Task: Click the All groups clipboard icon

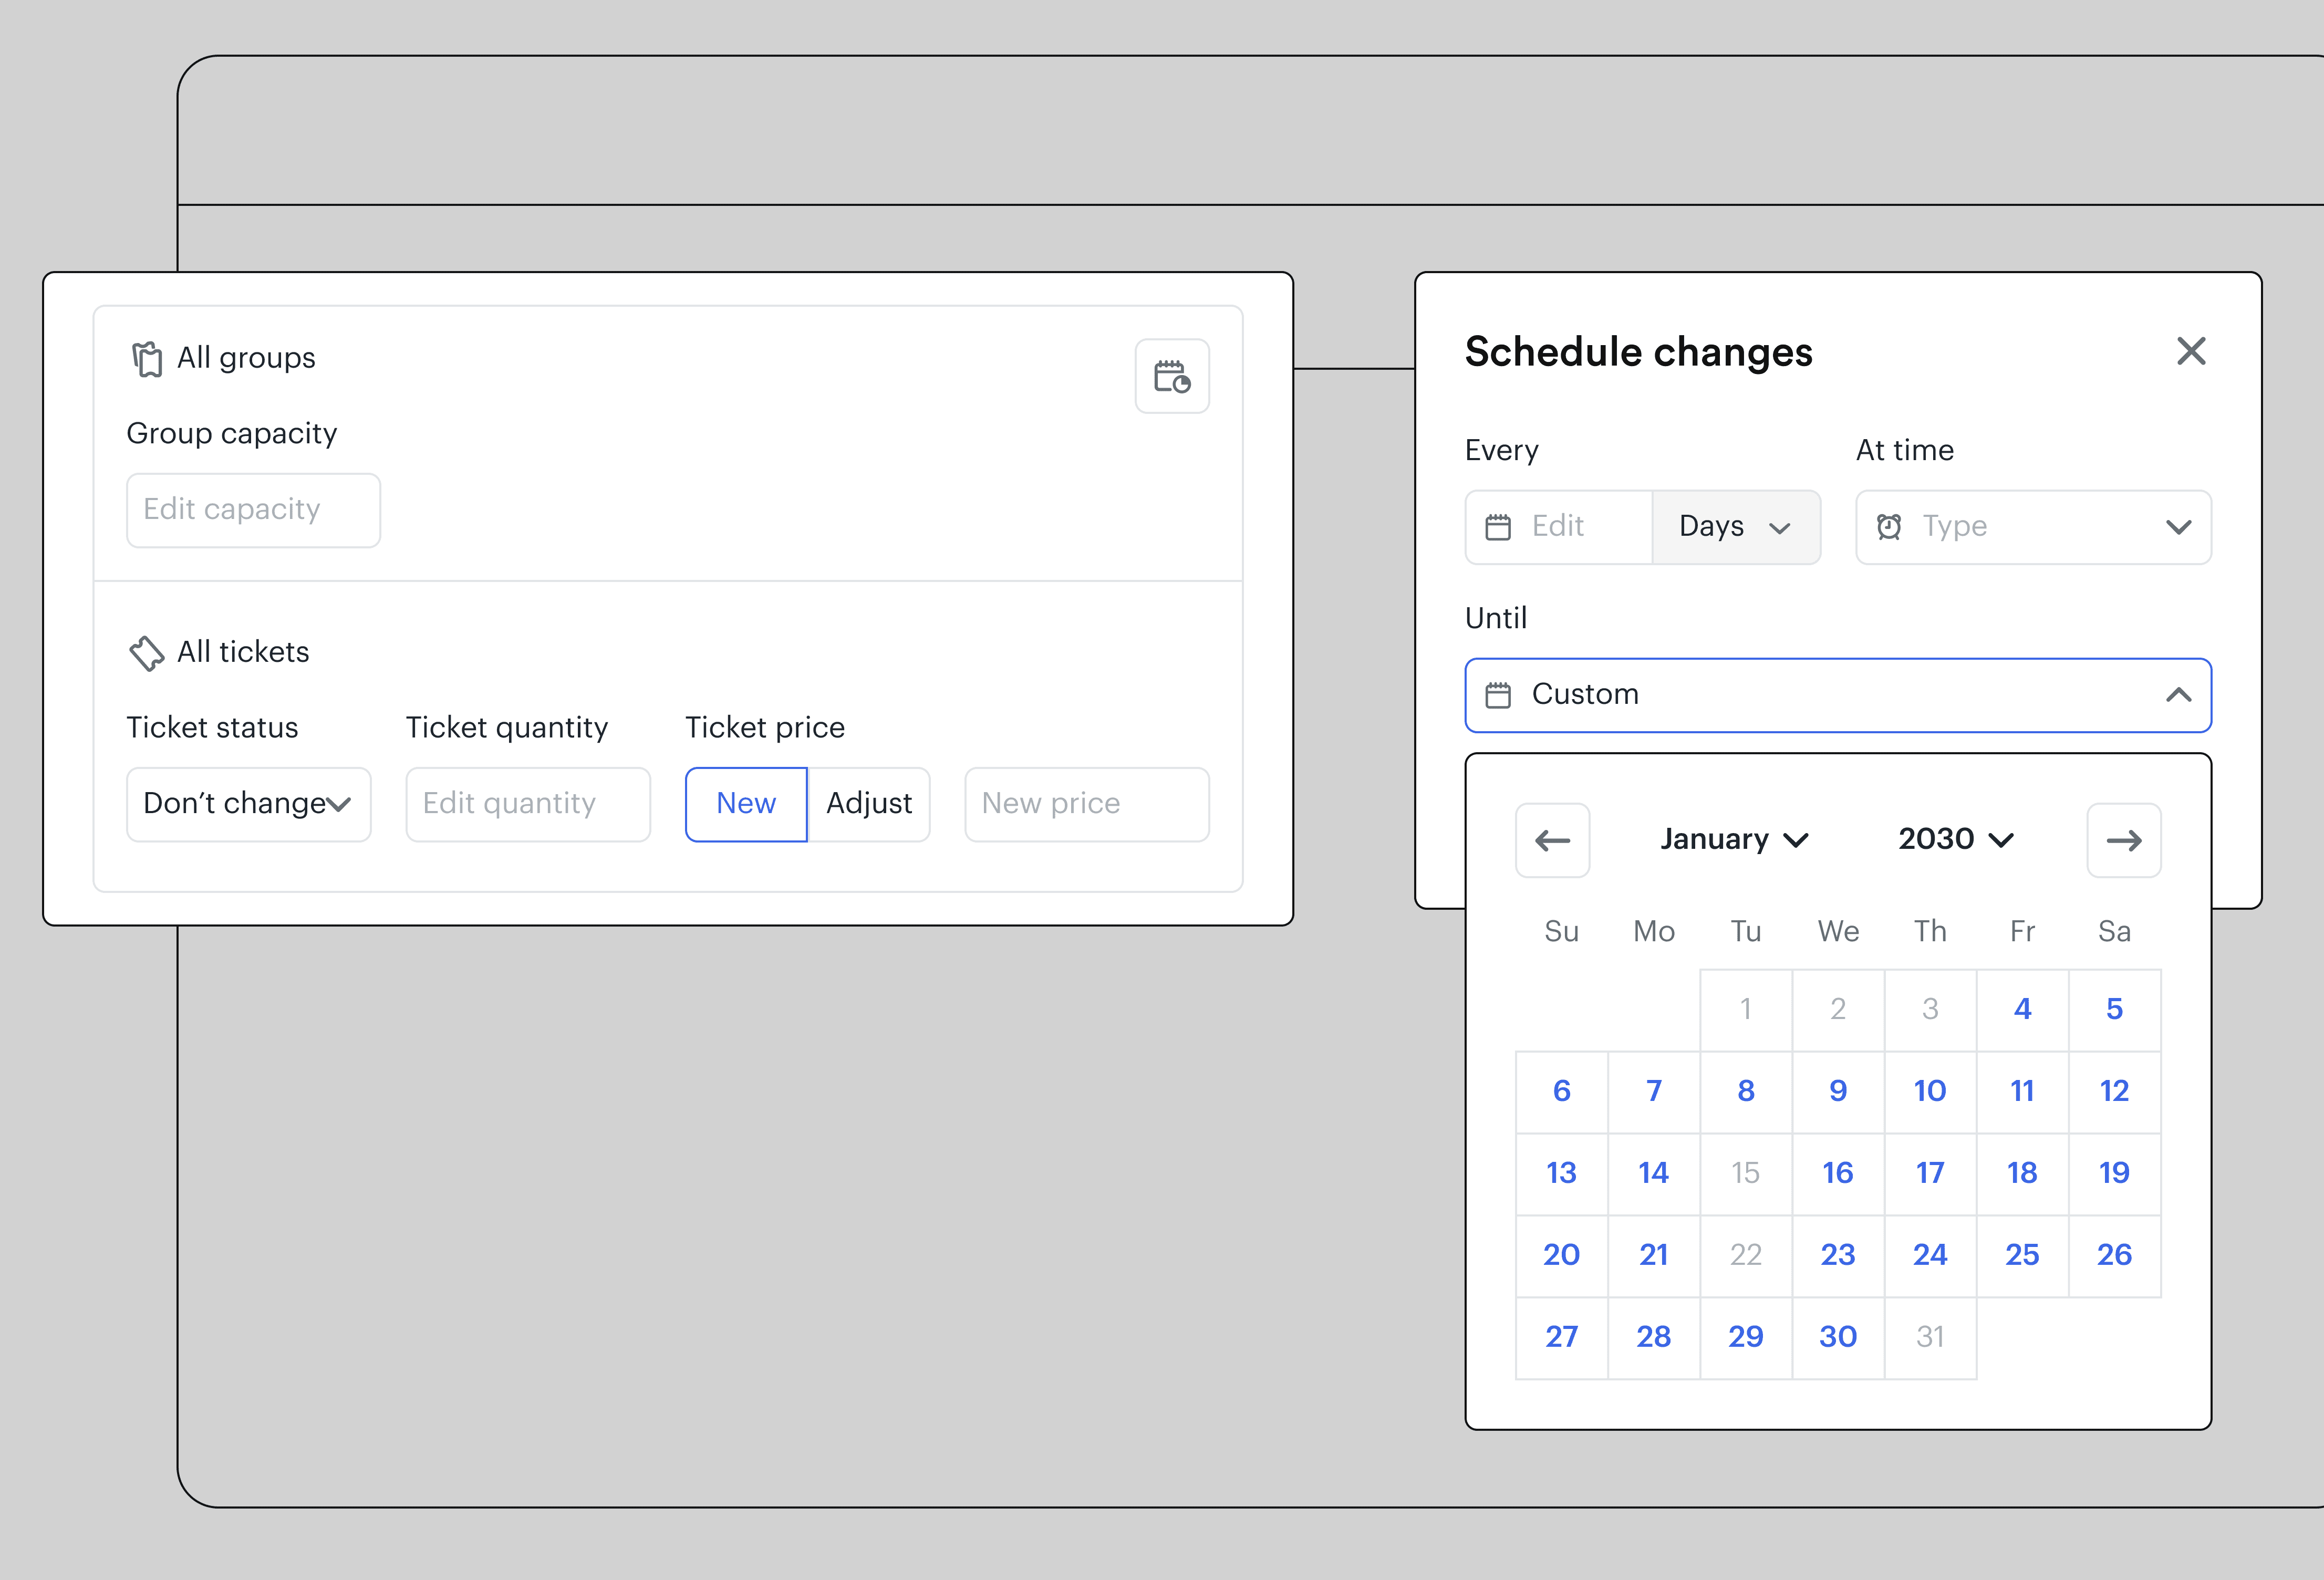Action: click(x=147, y=359)
